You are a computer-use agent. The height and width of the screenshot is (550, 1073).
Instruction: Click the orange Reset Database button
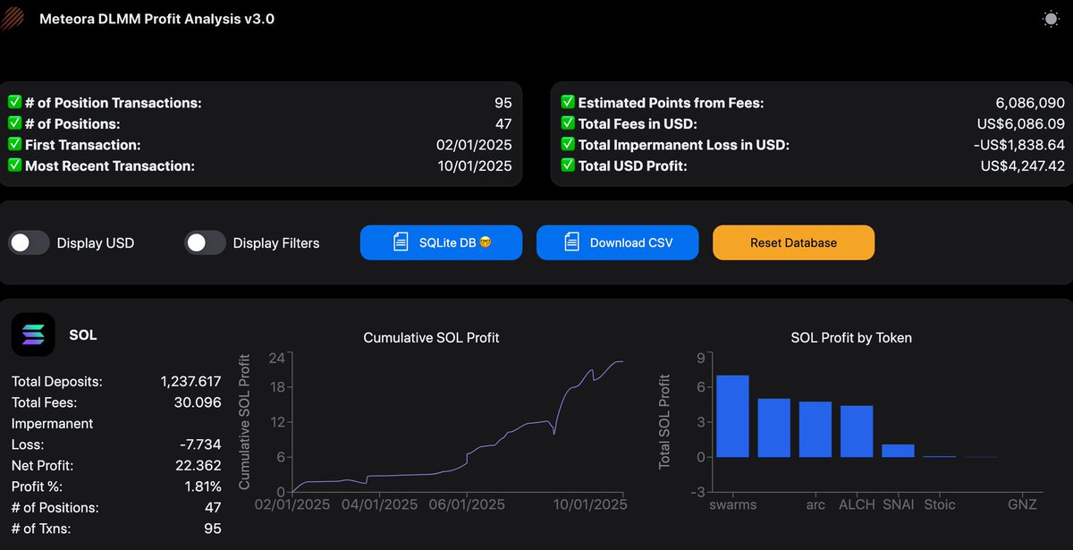[793, 242]
